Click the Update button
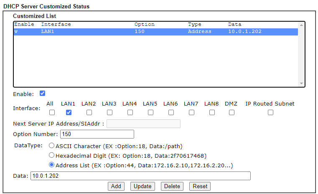 pos(142,186)
